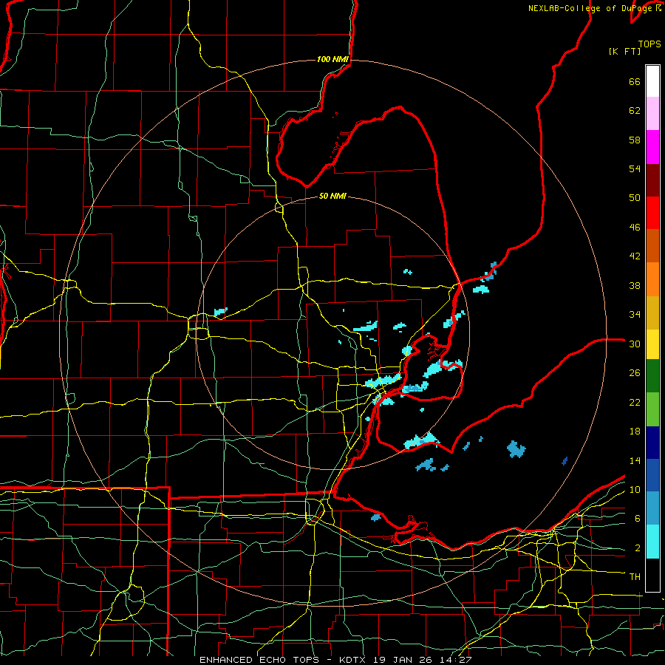Click the '19 JAN 26' date text
The width and height of the screenshot is (665, 665).
(404, 660)
